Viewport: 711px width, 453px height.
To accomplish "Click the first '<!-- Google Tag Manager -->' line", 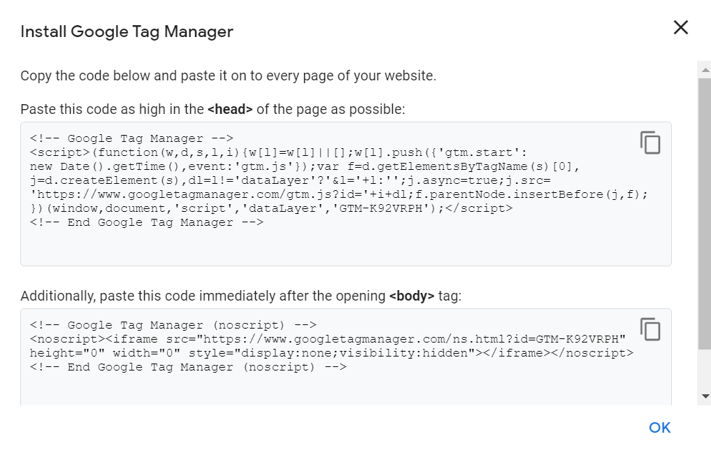I will point(131,138).
